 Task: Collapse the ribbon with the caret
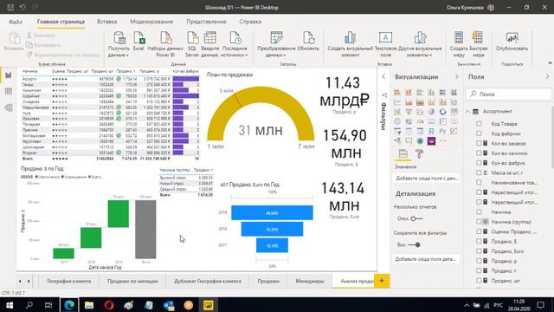550,63
